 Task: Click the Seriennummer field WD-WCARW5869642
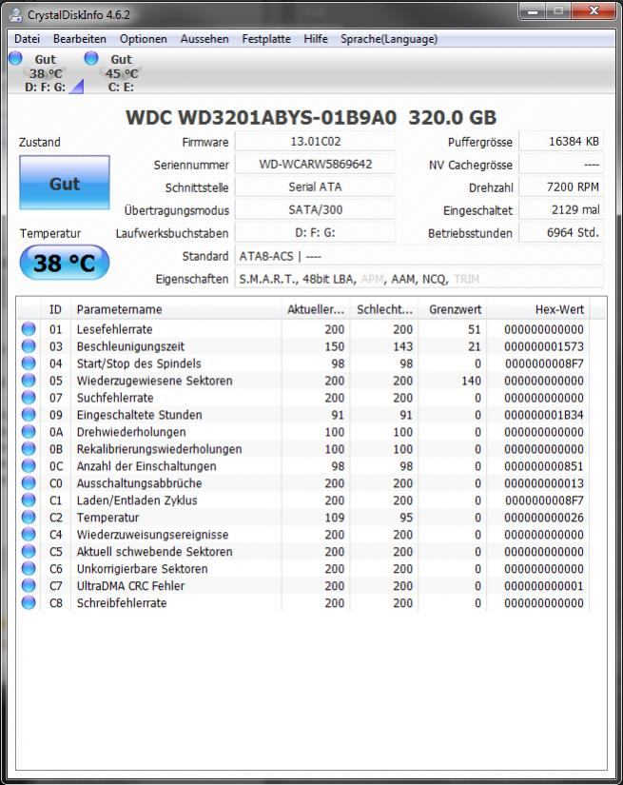[315, 165]
